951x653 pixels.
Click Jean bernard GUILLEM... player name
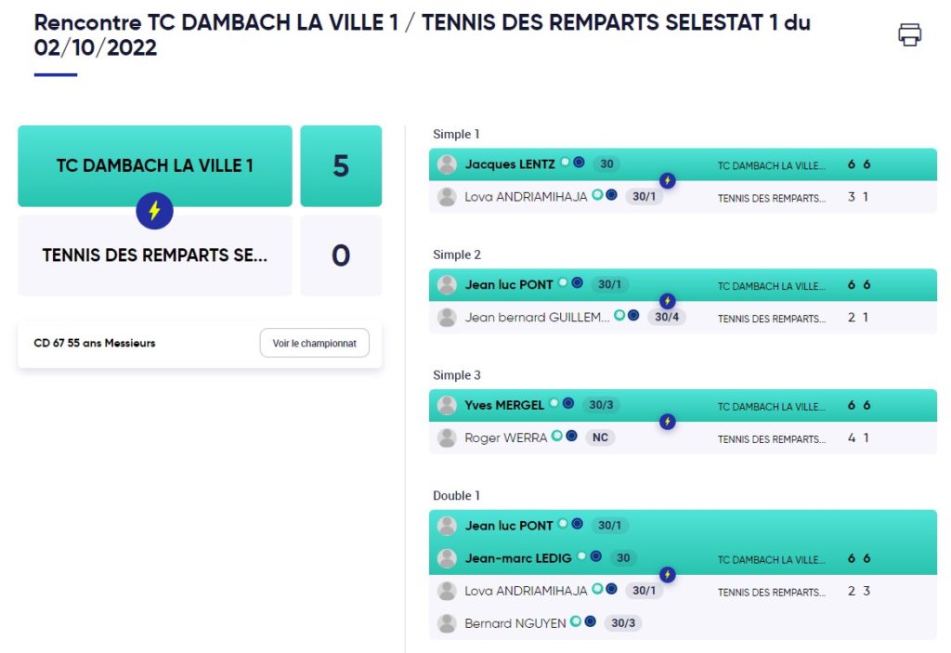537,317
